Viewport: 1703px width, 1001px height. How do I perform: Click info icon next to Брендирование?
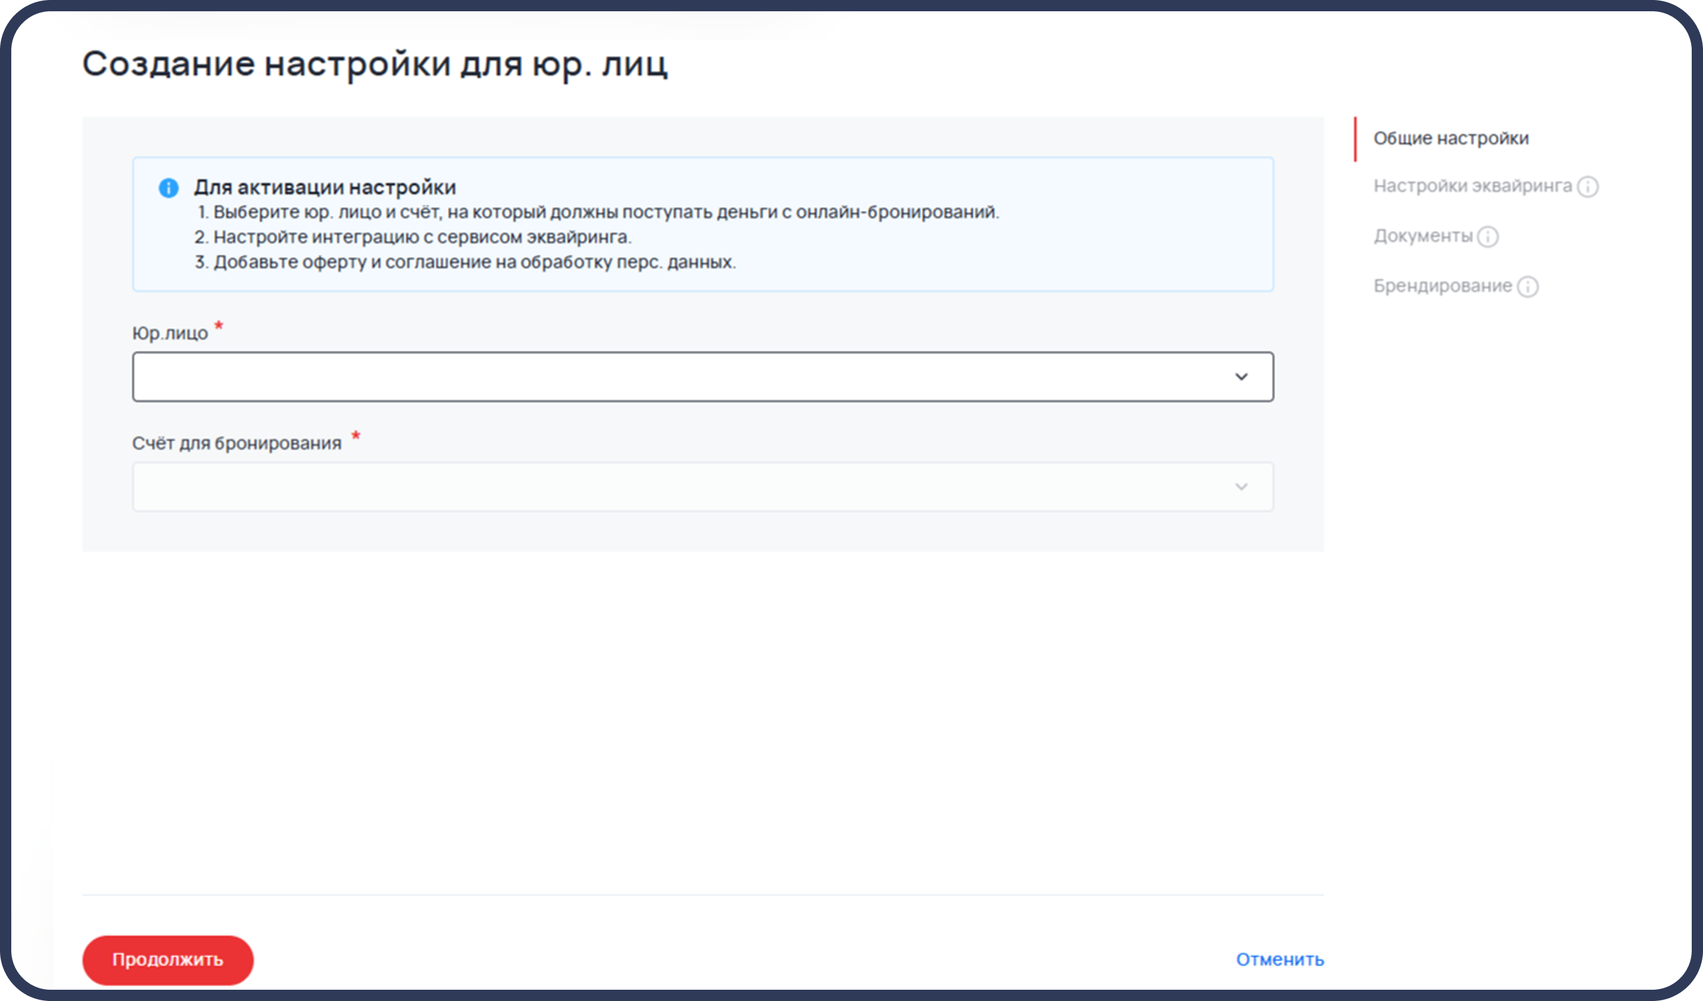(x=1528, y=287)
